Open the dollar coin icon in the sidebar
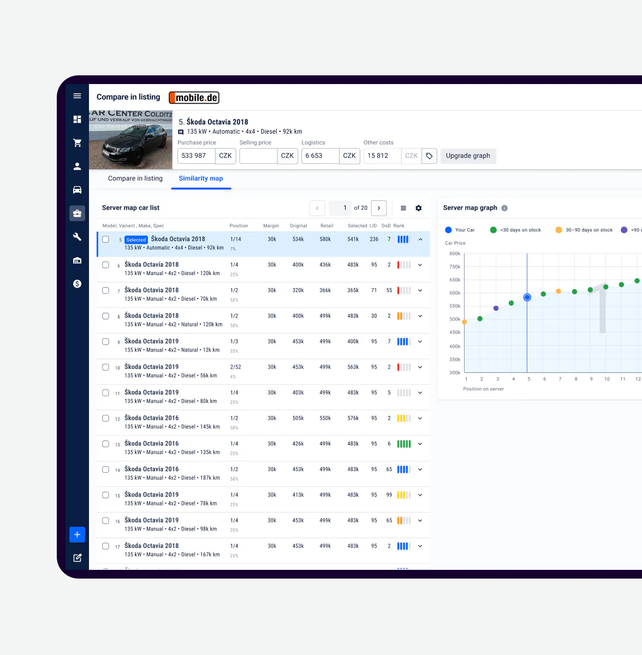642x655 pixels. (x=77, y=284)
